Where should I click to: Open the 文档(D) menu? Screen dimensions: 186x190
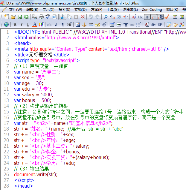point(80,9)
